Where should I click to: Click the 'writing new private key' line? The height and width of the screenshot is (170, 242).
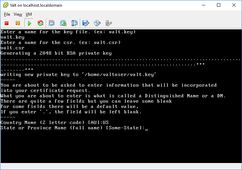[x=78, y=75]
